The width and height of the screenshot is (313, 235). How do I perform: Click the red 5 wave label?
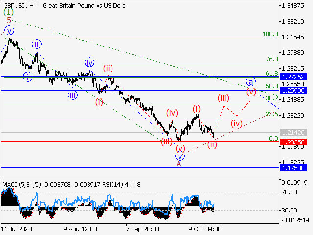(x=9, y=20)
